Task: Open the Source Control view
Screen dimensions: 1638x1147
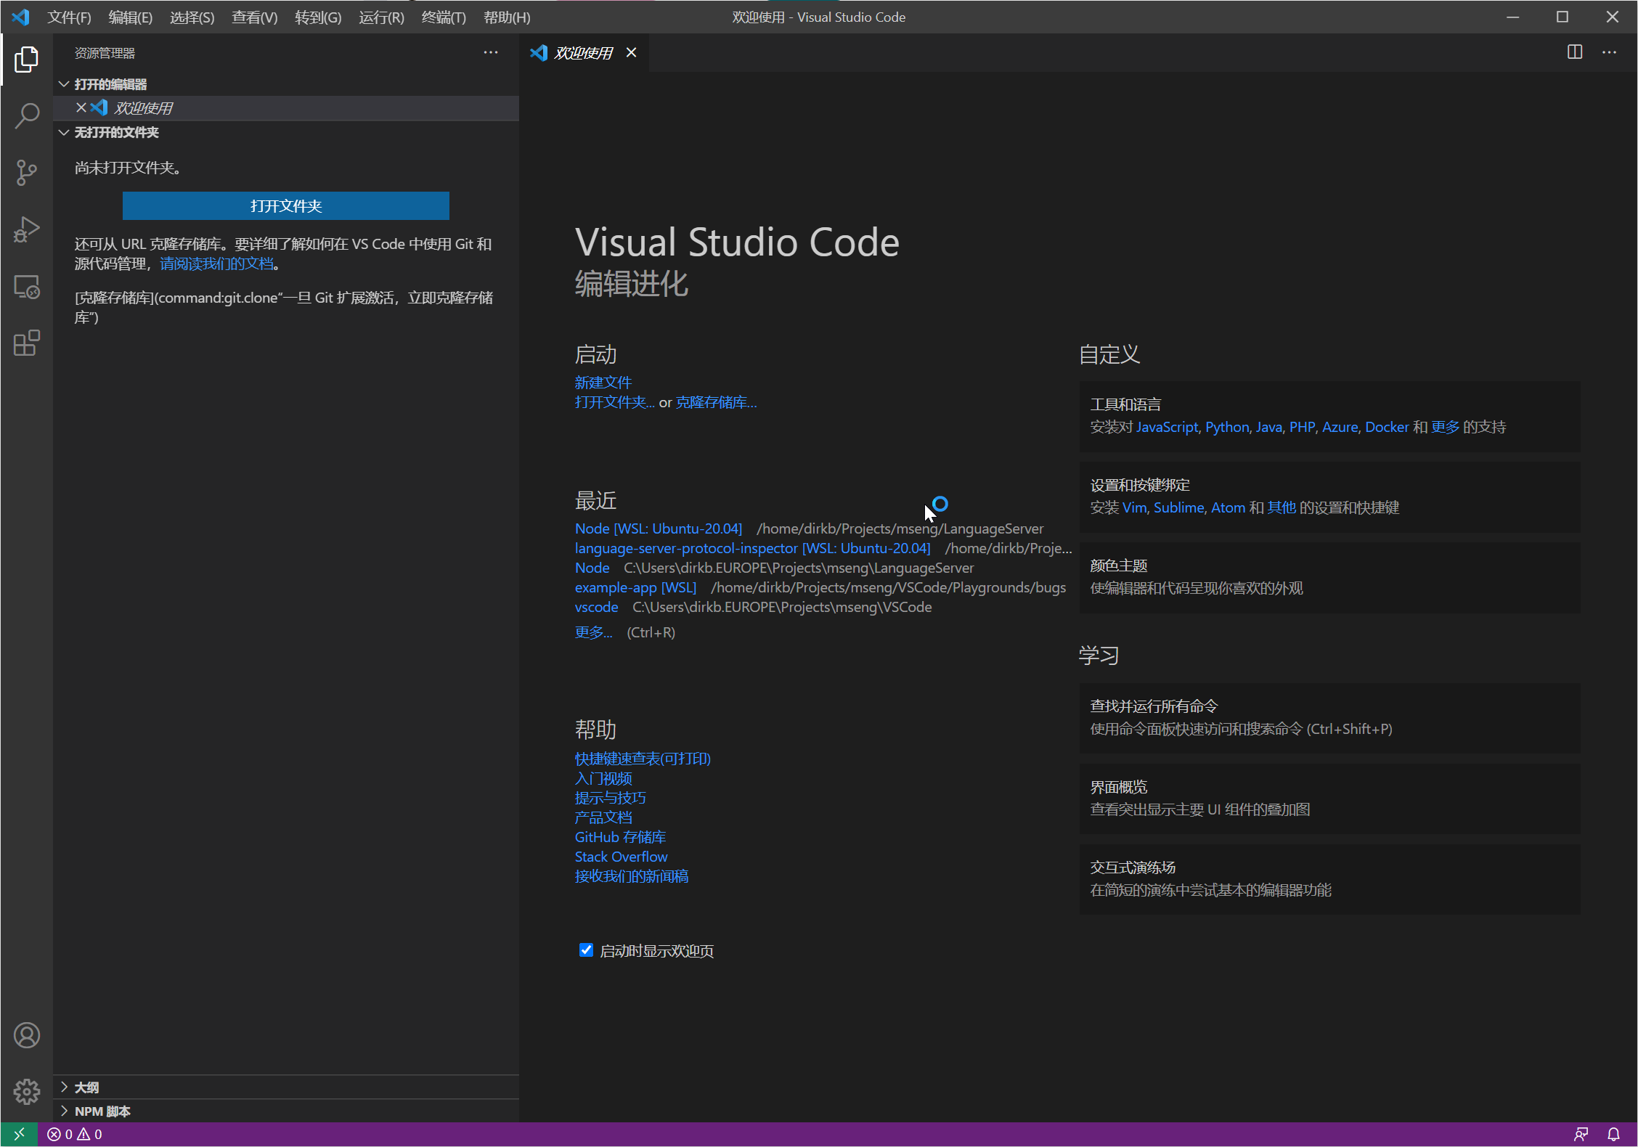Action: tap(27, 173)
